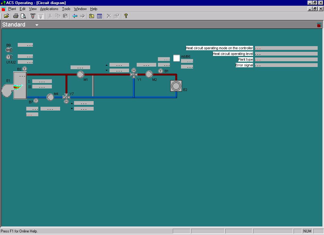Click the Error signal value field

[286, 65]
